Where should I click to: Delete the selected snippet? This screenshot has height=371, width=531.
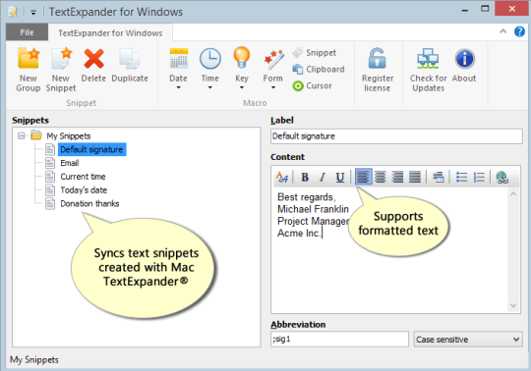coord(93,66)
